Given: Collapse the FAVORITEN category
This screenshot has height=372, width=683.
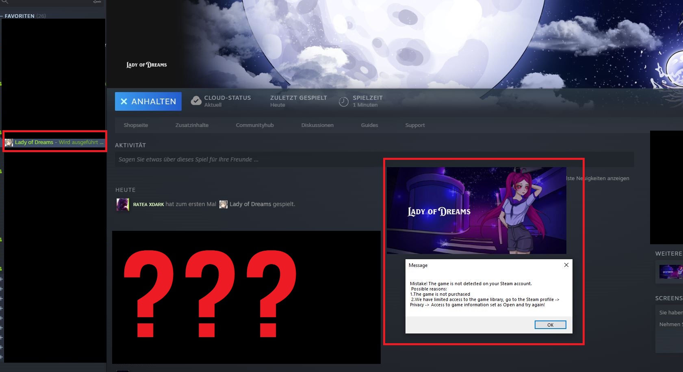Looking at the screenshot, I should tap(2, 16).
